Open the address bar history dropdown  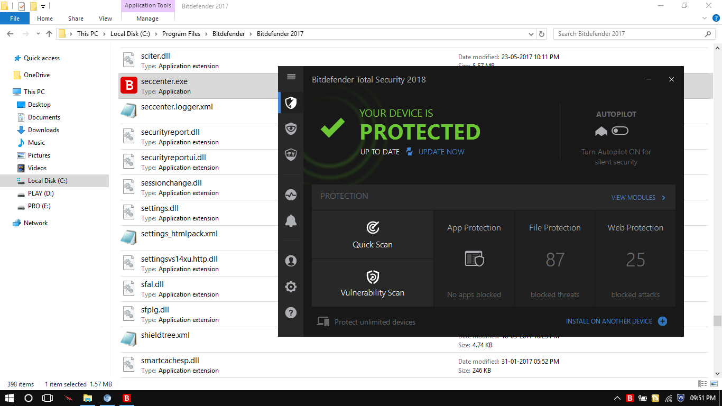[x=531, y=34]
